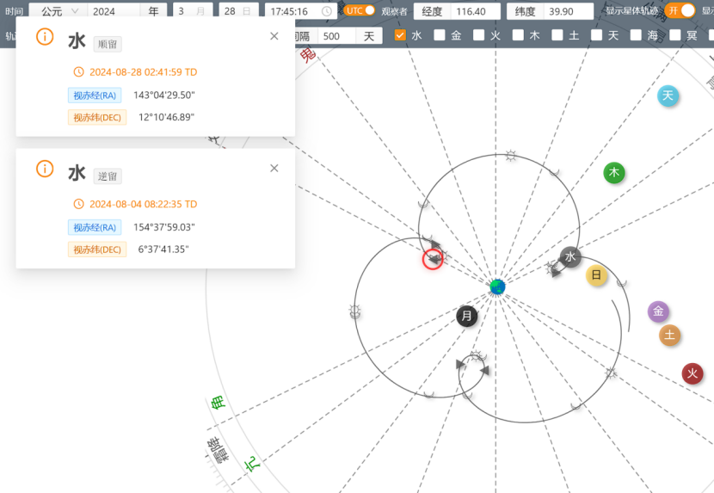This screenshot has height=493, width=714.
Task: Click the red-circled station marker on orbit
Action: [433, 259]
